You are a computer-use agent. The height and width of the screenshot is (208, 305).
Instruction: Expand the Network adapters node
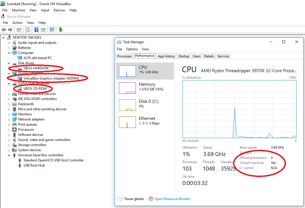coord(9,119)
